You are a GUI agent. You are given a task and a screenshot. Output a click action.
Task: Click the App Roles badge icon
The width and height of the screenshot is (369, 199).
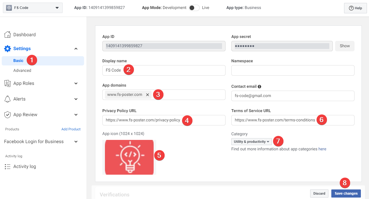(x=8, y=83)
